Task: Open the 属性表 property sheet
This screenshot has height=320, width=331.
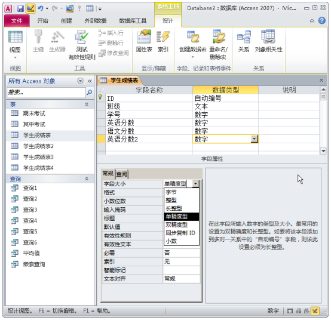Action: (x=144, y=41)
